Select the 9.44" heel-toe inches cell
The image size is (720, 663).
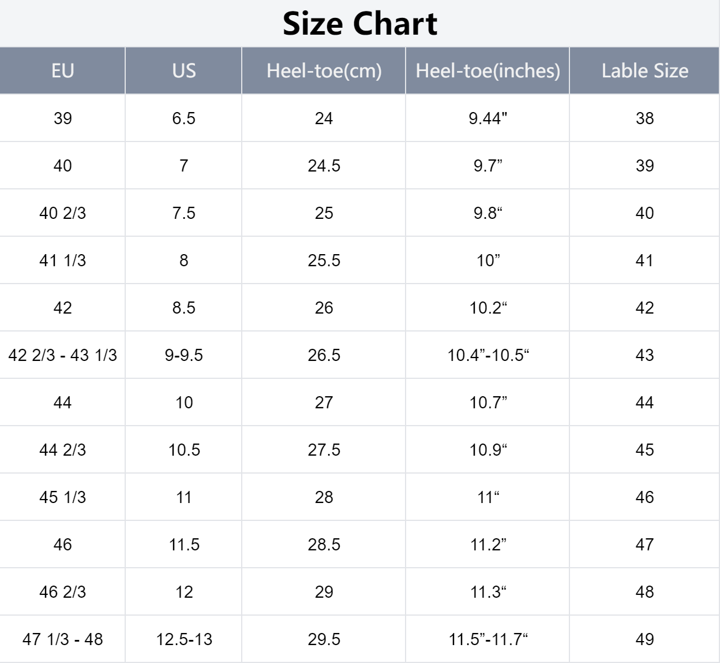[487, 118]
